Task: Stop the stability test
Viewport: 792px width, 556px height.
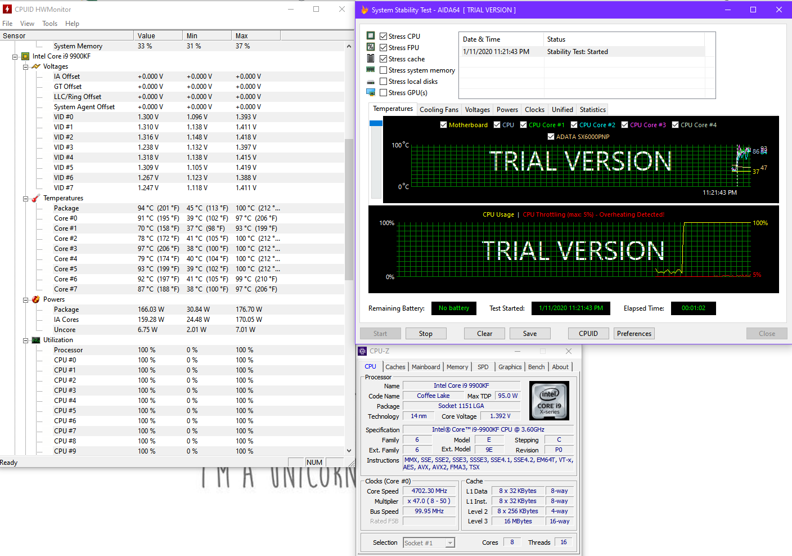Action: click(426, 334)
